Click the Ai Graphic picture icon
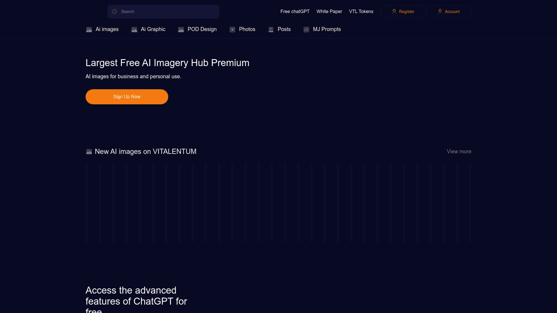Viewport: 557px width, 313px height. 134,30
